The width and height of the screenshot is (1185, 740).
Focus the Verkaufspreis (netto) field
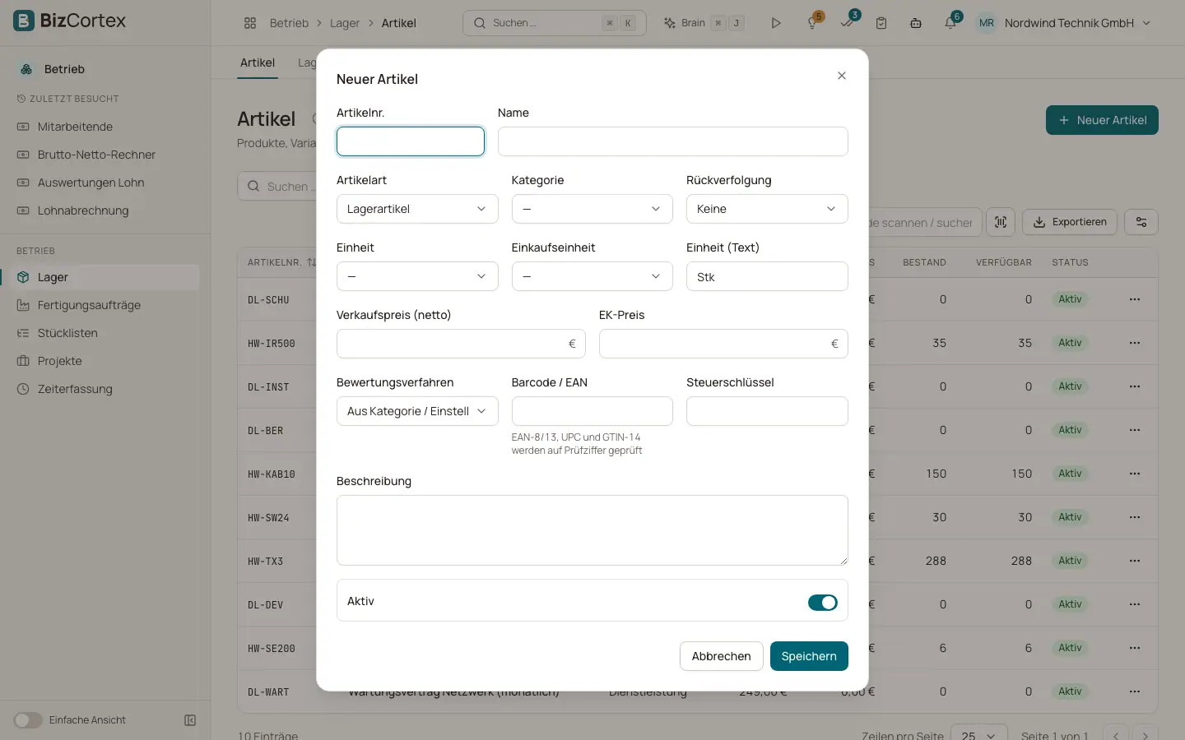click(x=461, y=344)
